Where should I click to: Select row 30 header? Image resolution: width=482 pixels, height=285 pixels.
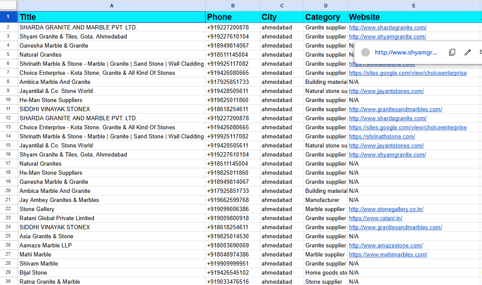coord(8,281)
